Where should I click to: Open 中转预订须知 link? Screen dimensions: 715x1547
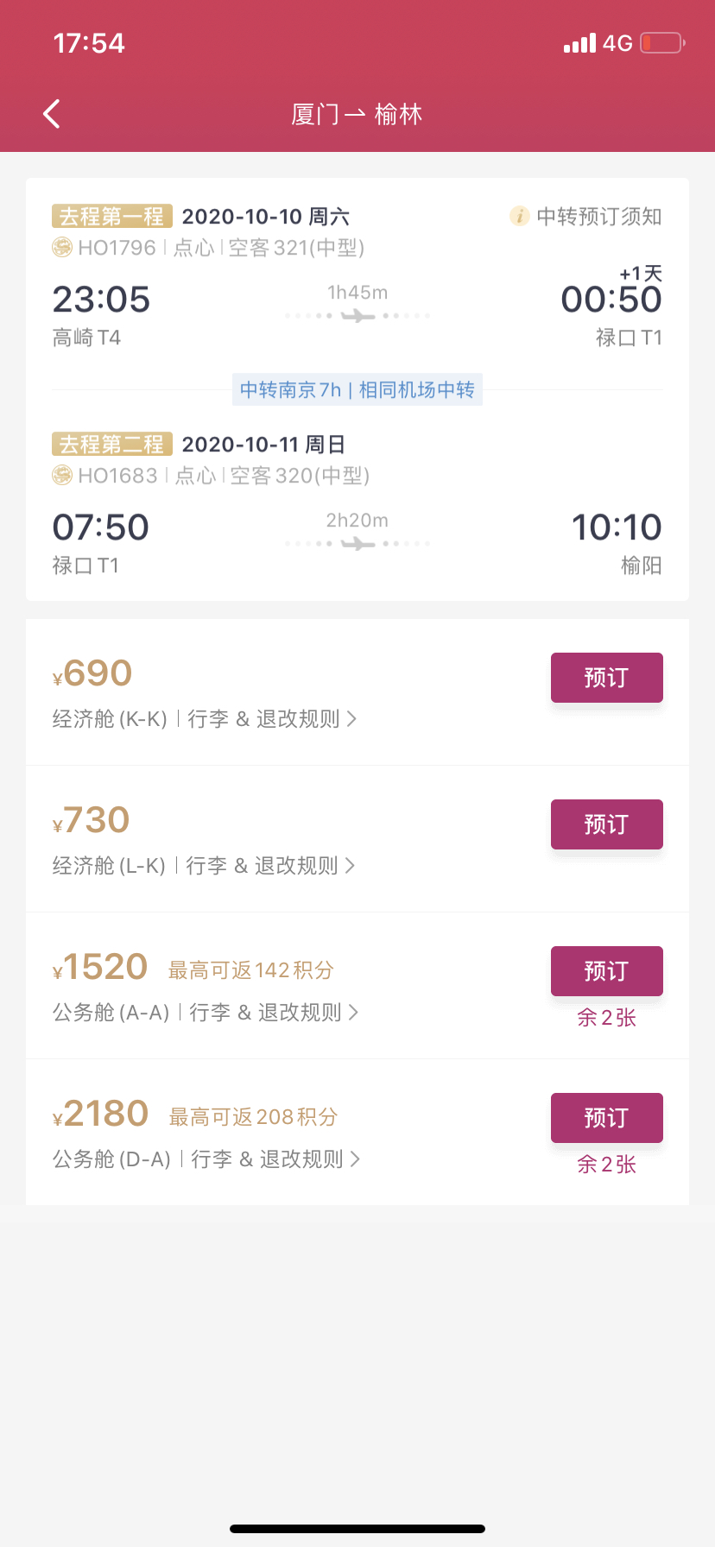tap(598, 216)
